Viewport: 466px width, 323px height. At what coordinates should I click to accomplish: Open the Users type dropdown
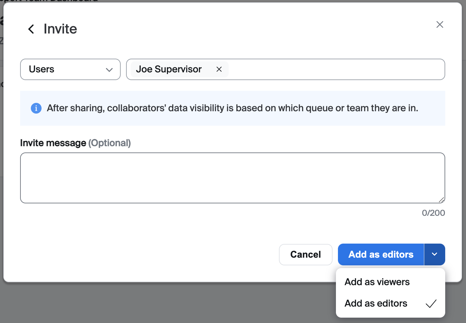click(70, 69)
